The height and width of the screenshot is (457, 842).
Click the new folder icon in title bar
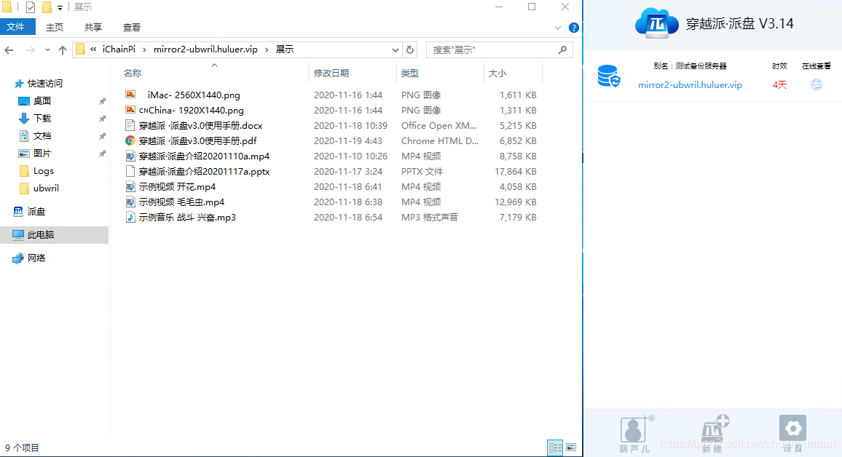(x=47, y=7)
